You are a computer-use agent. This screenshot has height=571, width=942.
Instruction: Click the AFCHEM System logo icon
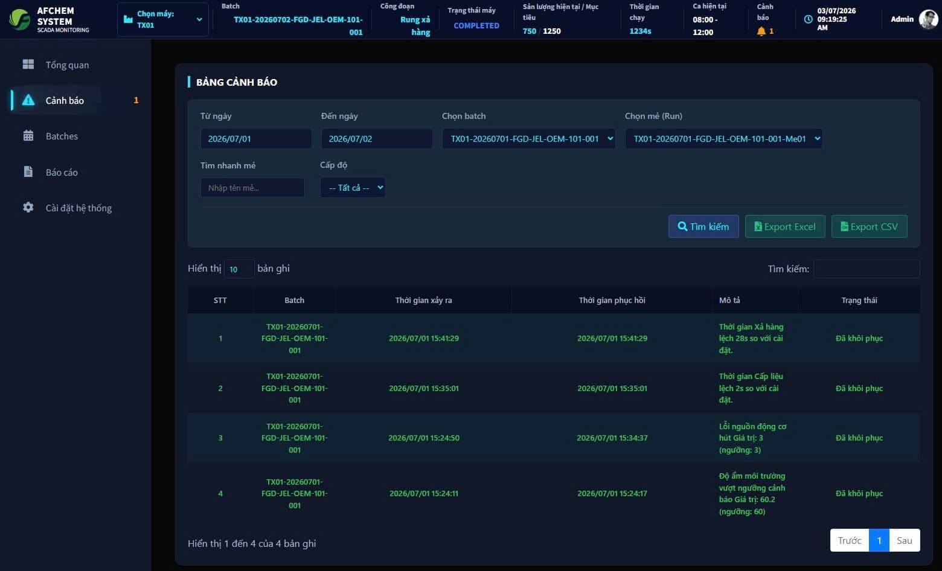pyautogui.click(x=19, y=19)
